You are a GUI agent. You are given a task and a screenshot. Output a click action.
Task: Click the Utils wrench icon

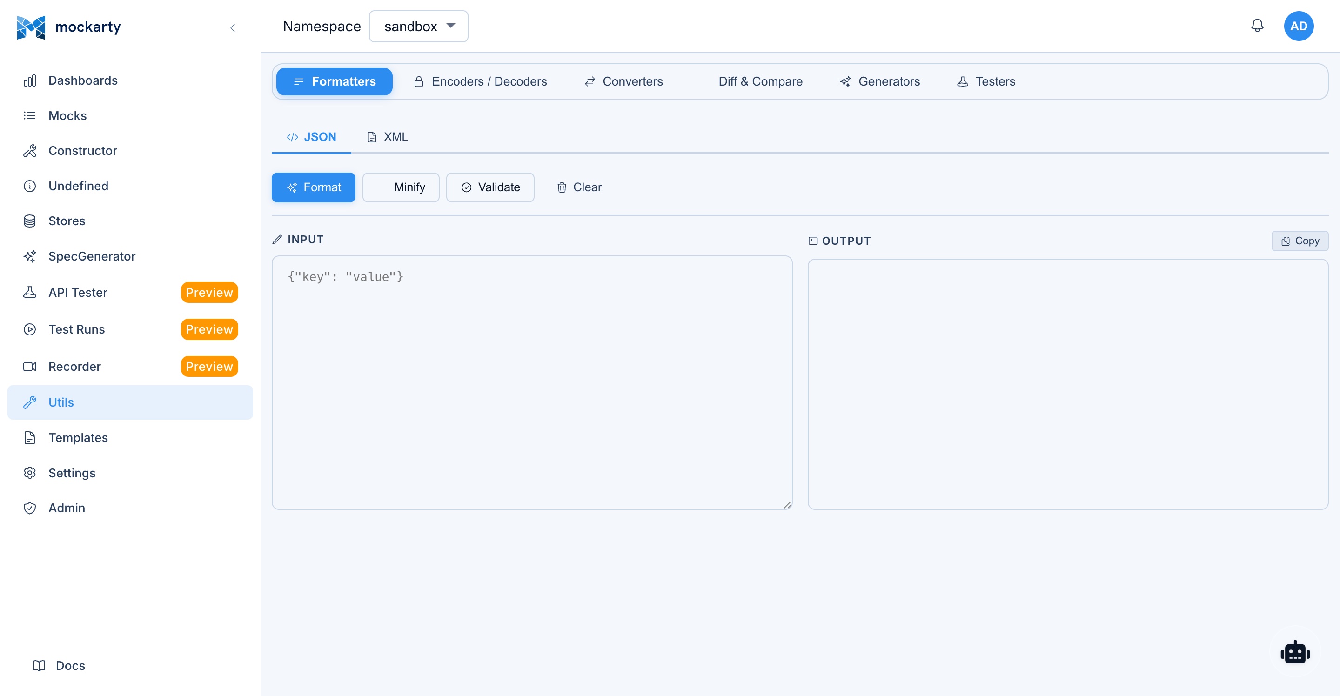(30, 402)
